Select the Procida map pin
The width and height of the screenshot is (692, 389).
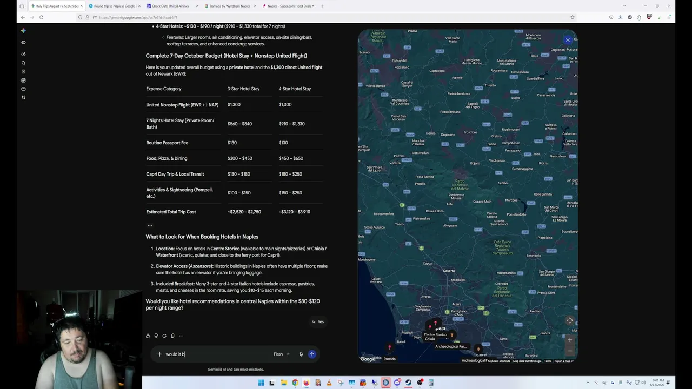point(389,347)
